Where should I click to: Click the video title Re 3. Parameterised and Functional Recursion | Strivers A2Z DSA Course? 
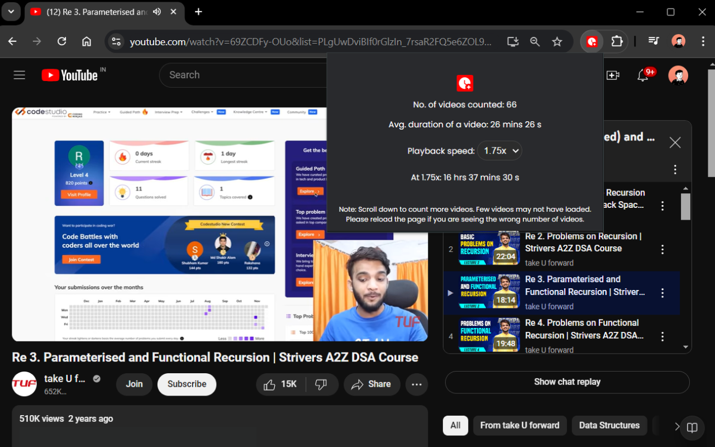(x=215, y=357)
